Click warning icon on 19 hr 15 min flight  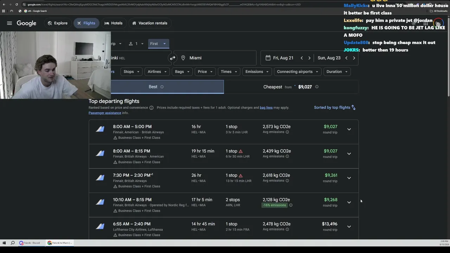point(240,151)
